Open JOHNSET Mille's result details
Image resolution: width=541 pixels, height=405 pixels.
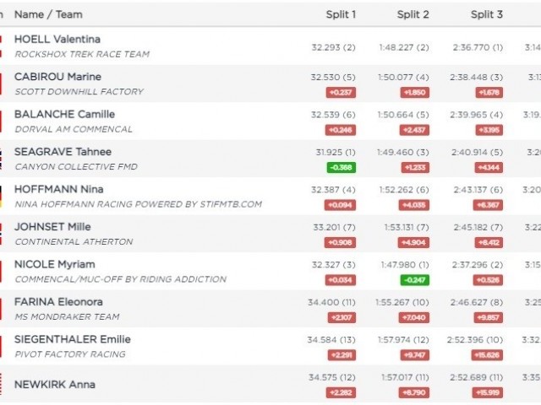point(52,227)
